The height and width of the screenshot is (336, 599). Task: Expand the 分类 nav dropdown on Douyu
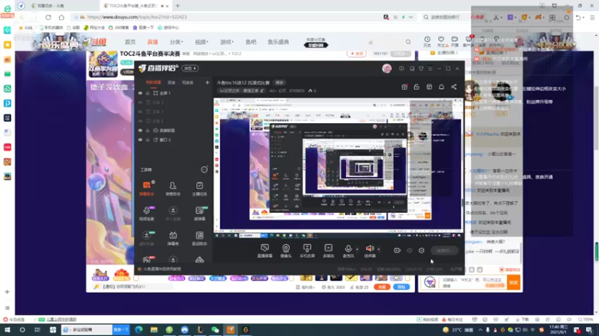point(176,42)
